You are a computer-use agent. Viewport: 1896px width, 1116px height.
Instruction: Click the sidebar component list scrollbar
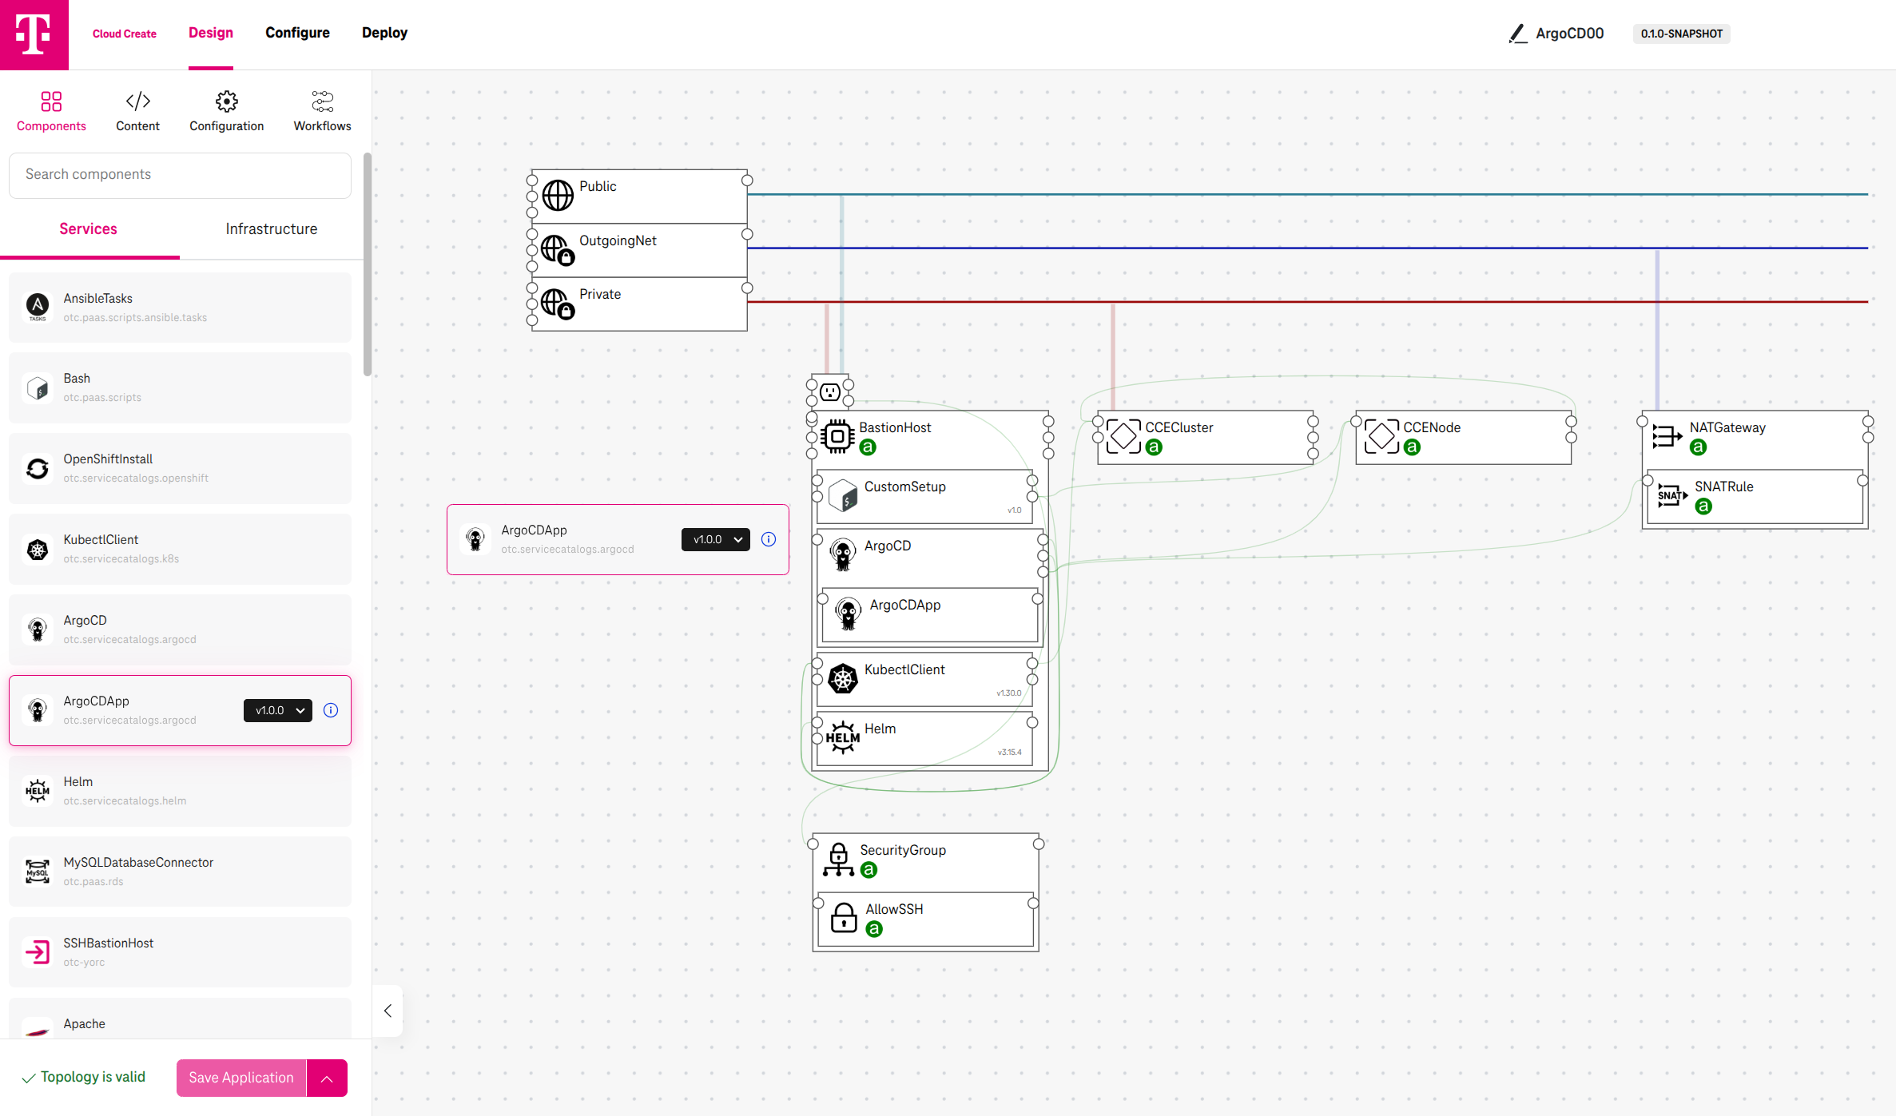368,264
